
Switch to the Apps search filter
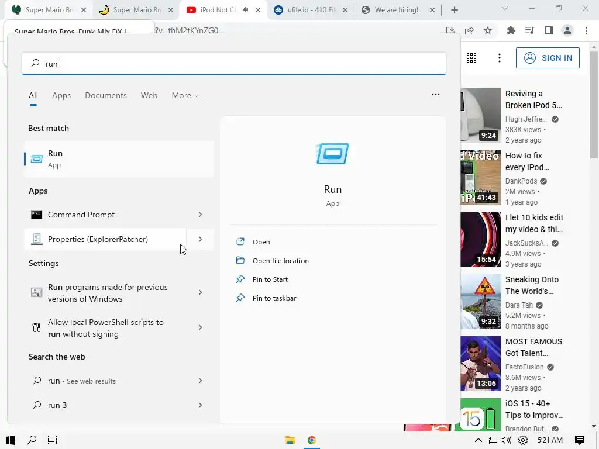[x=61, y=95]
